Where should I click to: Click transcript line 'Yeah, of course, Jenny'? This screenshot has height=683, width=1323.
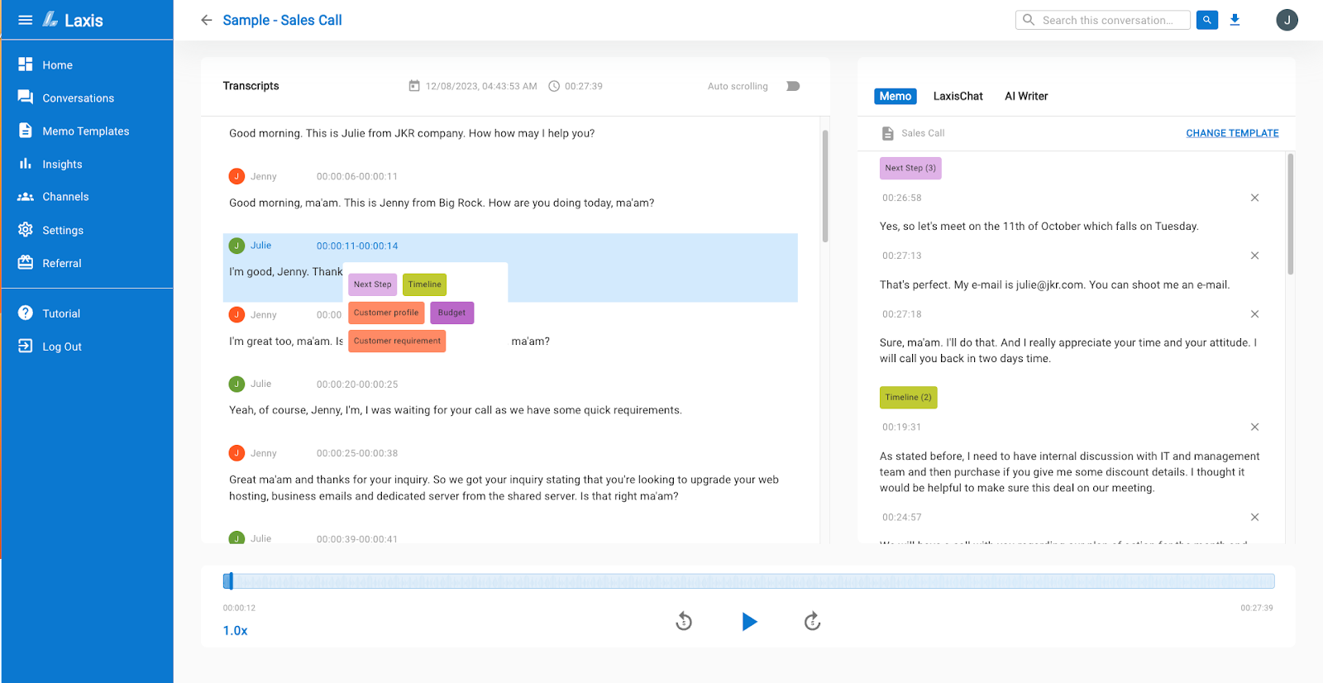(x=456, y=410)
